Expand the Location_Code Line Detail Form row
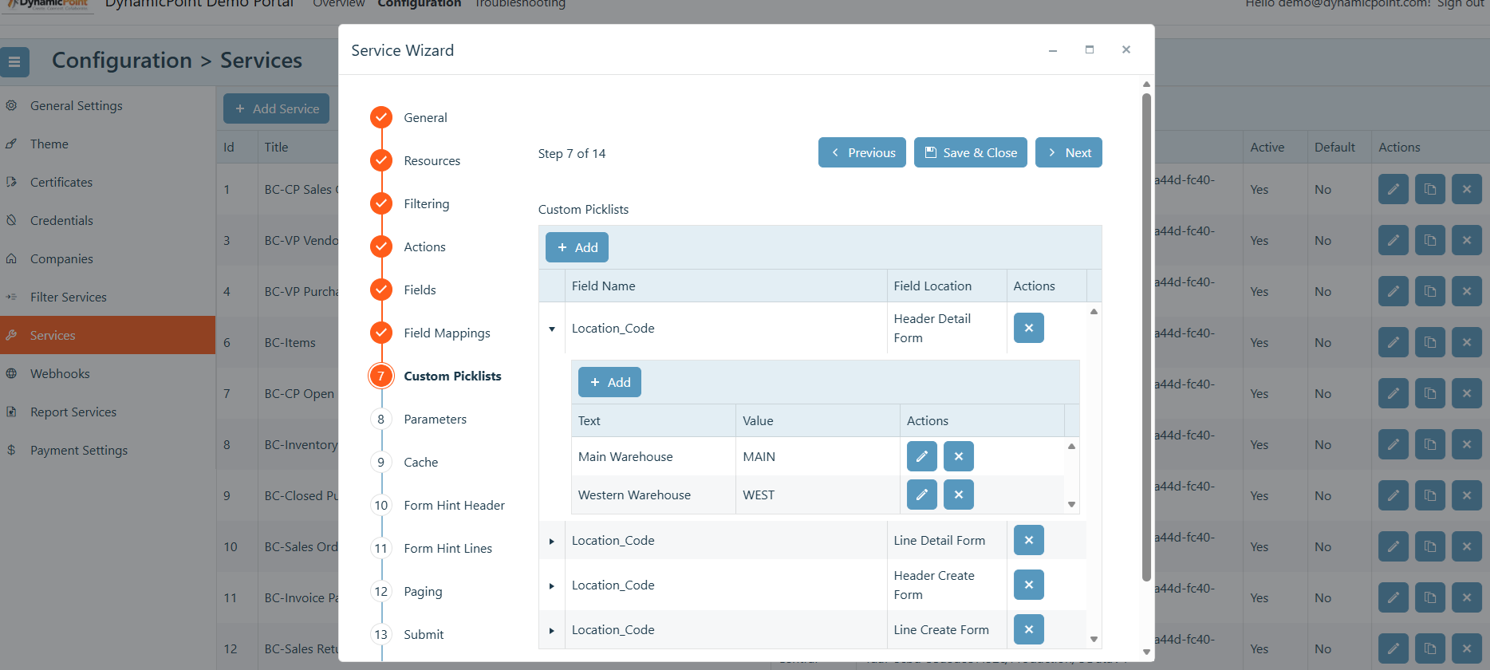The height and width of the screenshot is (670, 1490). 551,541
